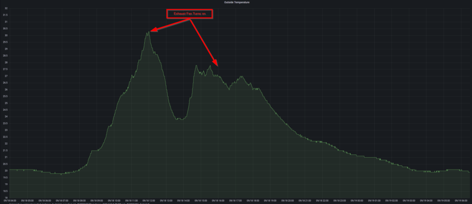Click the 20 y-axis tick label
The image size is (472, 204).
pos(5,170)
